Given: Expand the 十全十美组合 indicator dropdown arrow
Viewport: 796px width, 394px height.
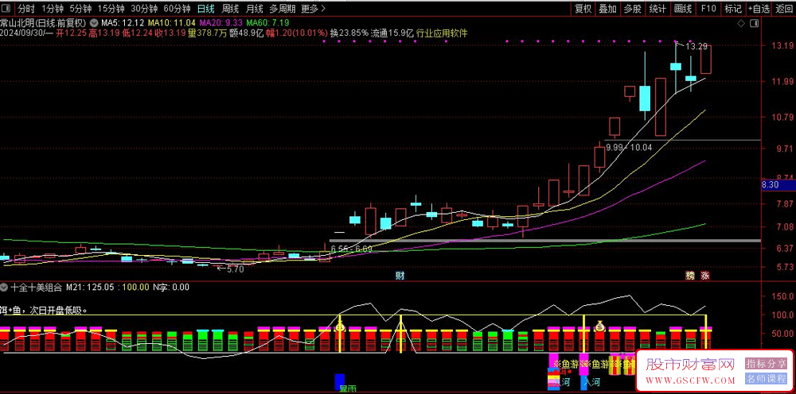Looking at the screenshot, I should [6, 288].
